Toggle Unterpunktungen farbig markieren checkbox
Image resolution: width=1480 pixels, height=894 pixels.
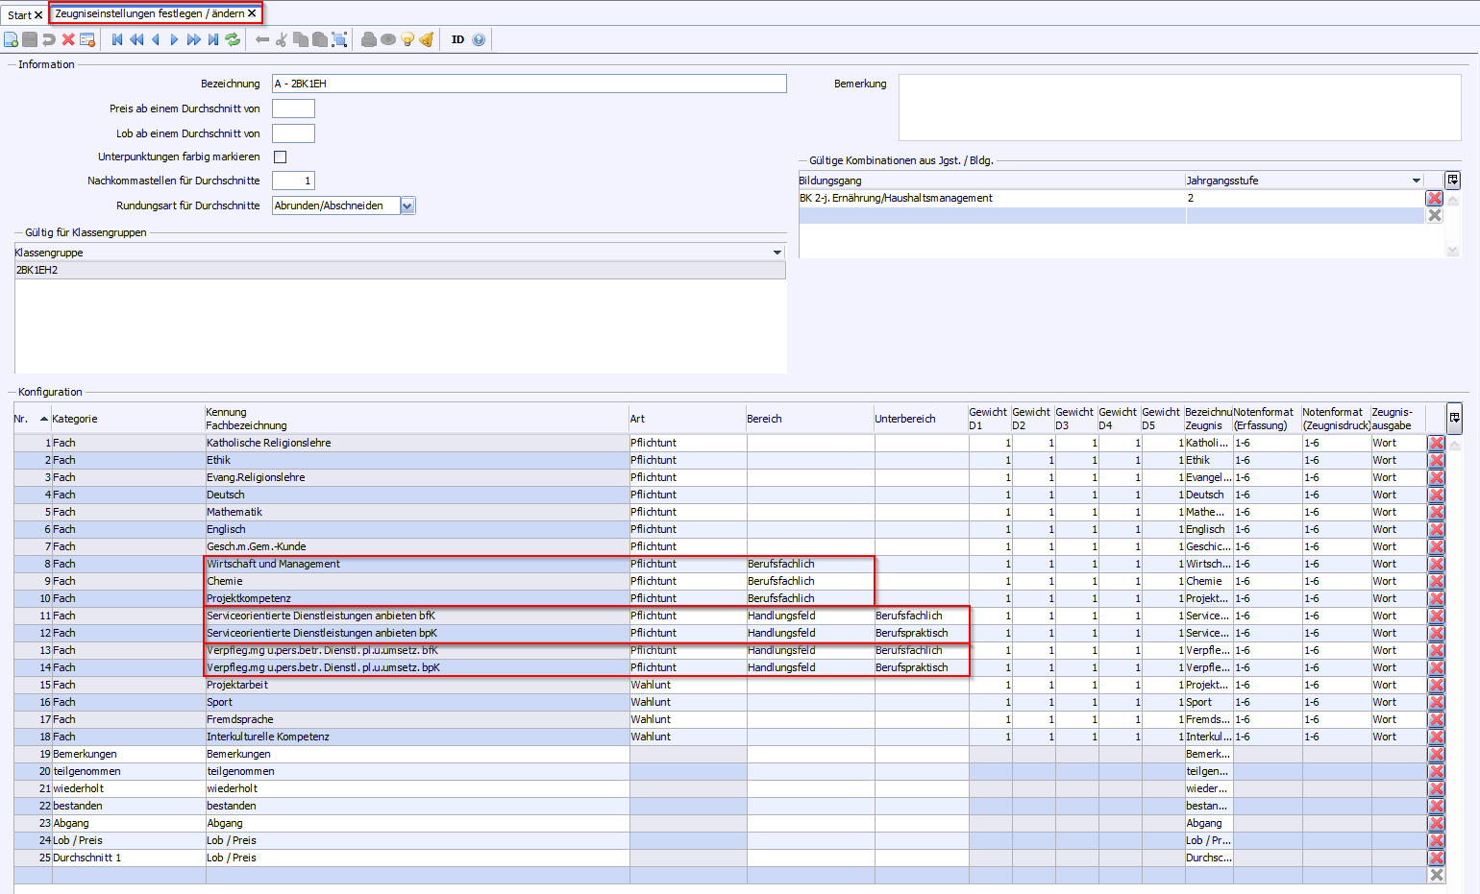point(281,157)
